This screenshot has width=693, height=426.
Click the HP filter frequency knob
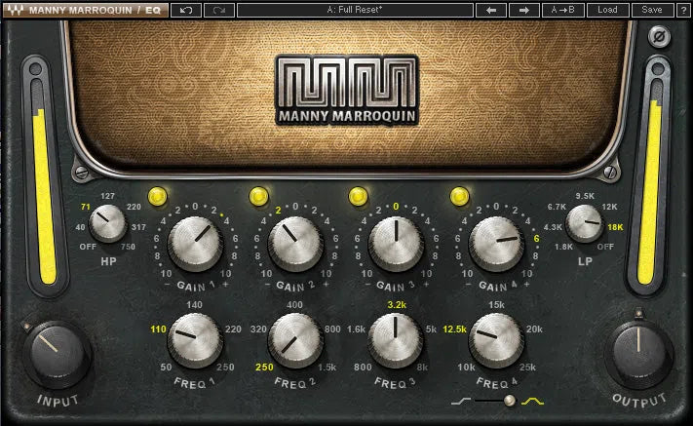(x=109, y=226)
